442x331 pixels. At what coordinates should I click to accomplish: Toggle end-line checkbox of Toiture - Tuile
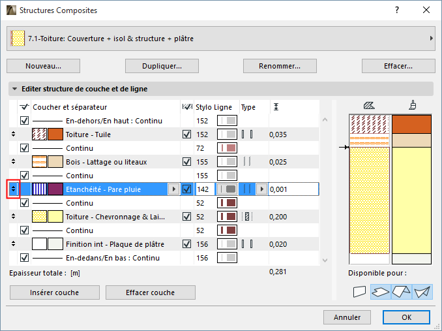[187, 134]
